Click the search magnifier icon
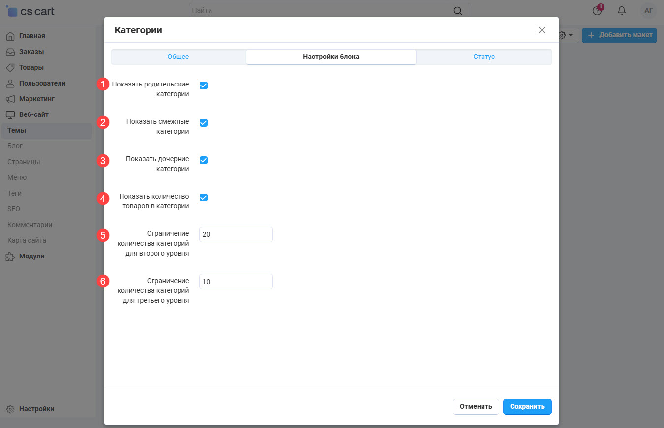Screen dimensions: 664x428 pos(457,11)
